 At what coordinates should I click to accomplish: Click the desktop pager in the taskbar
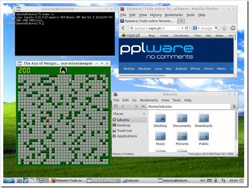coord(43,180)
